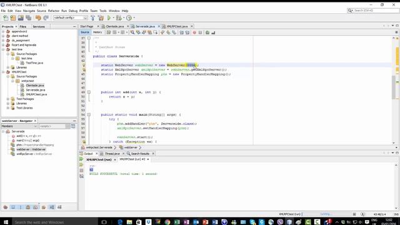Toggle the first filter button under Navigator
The width and height of the screenshot is (400, 225).
coord(6,207)
